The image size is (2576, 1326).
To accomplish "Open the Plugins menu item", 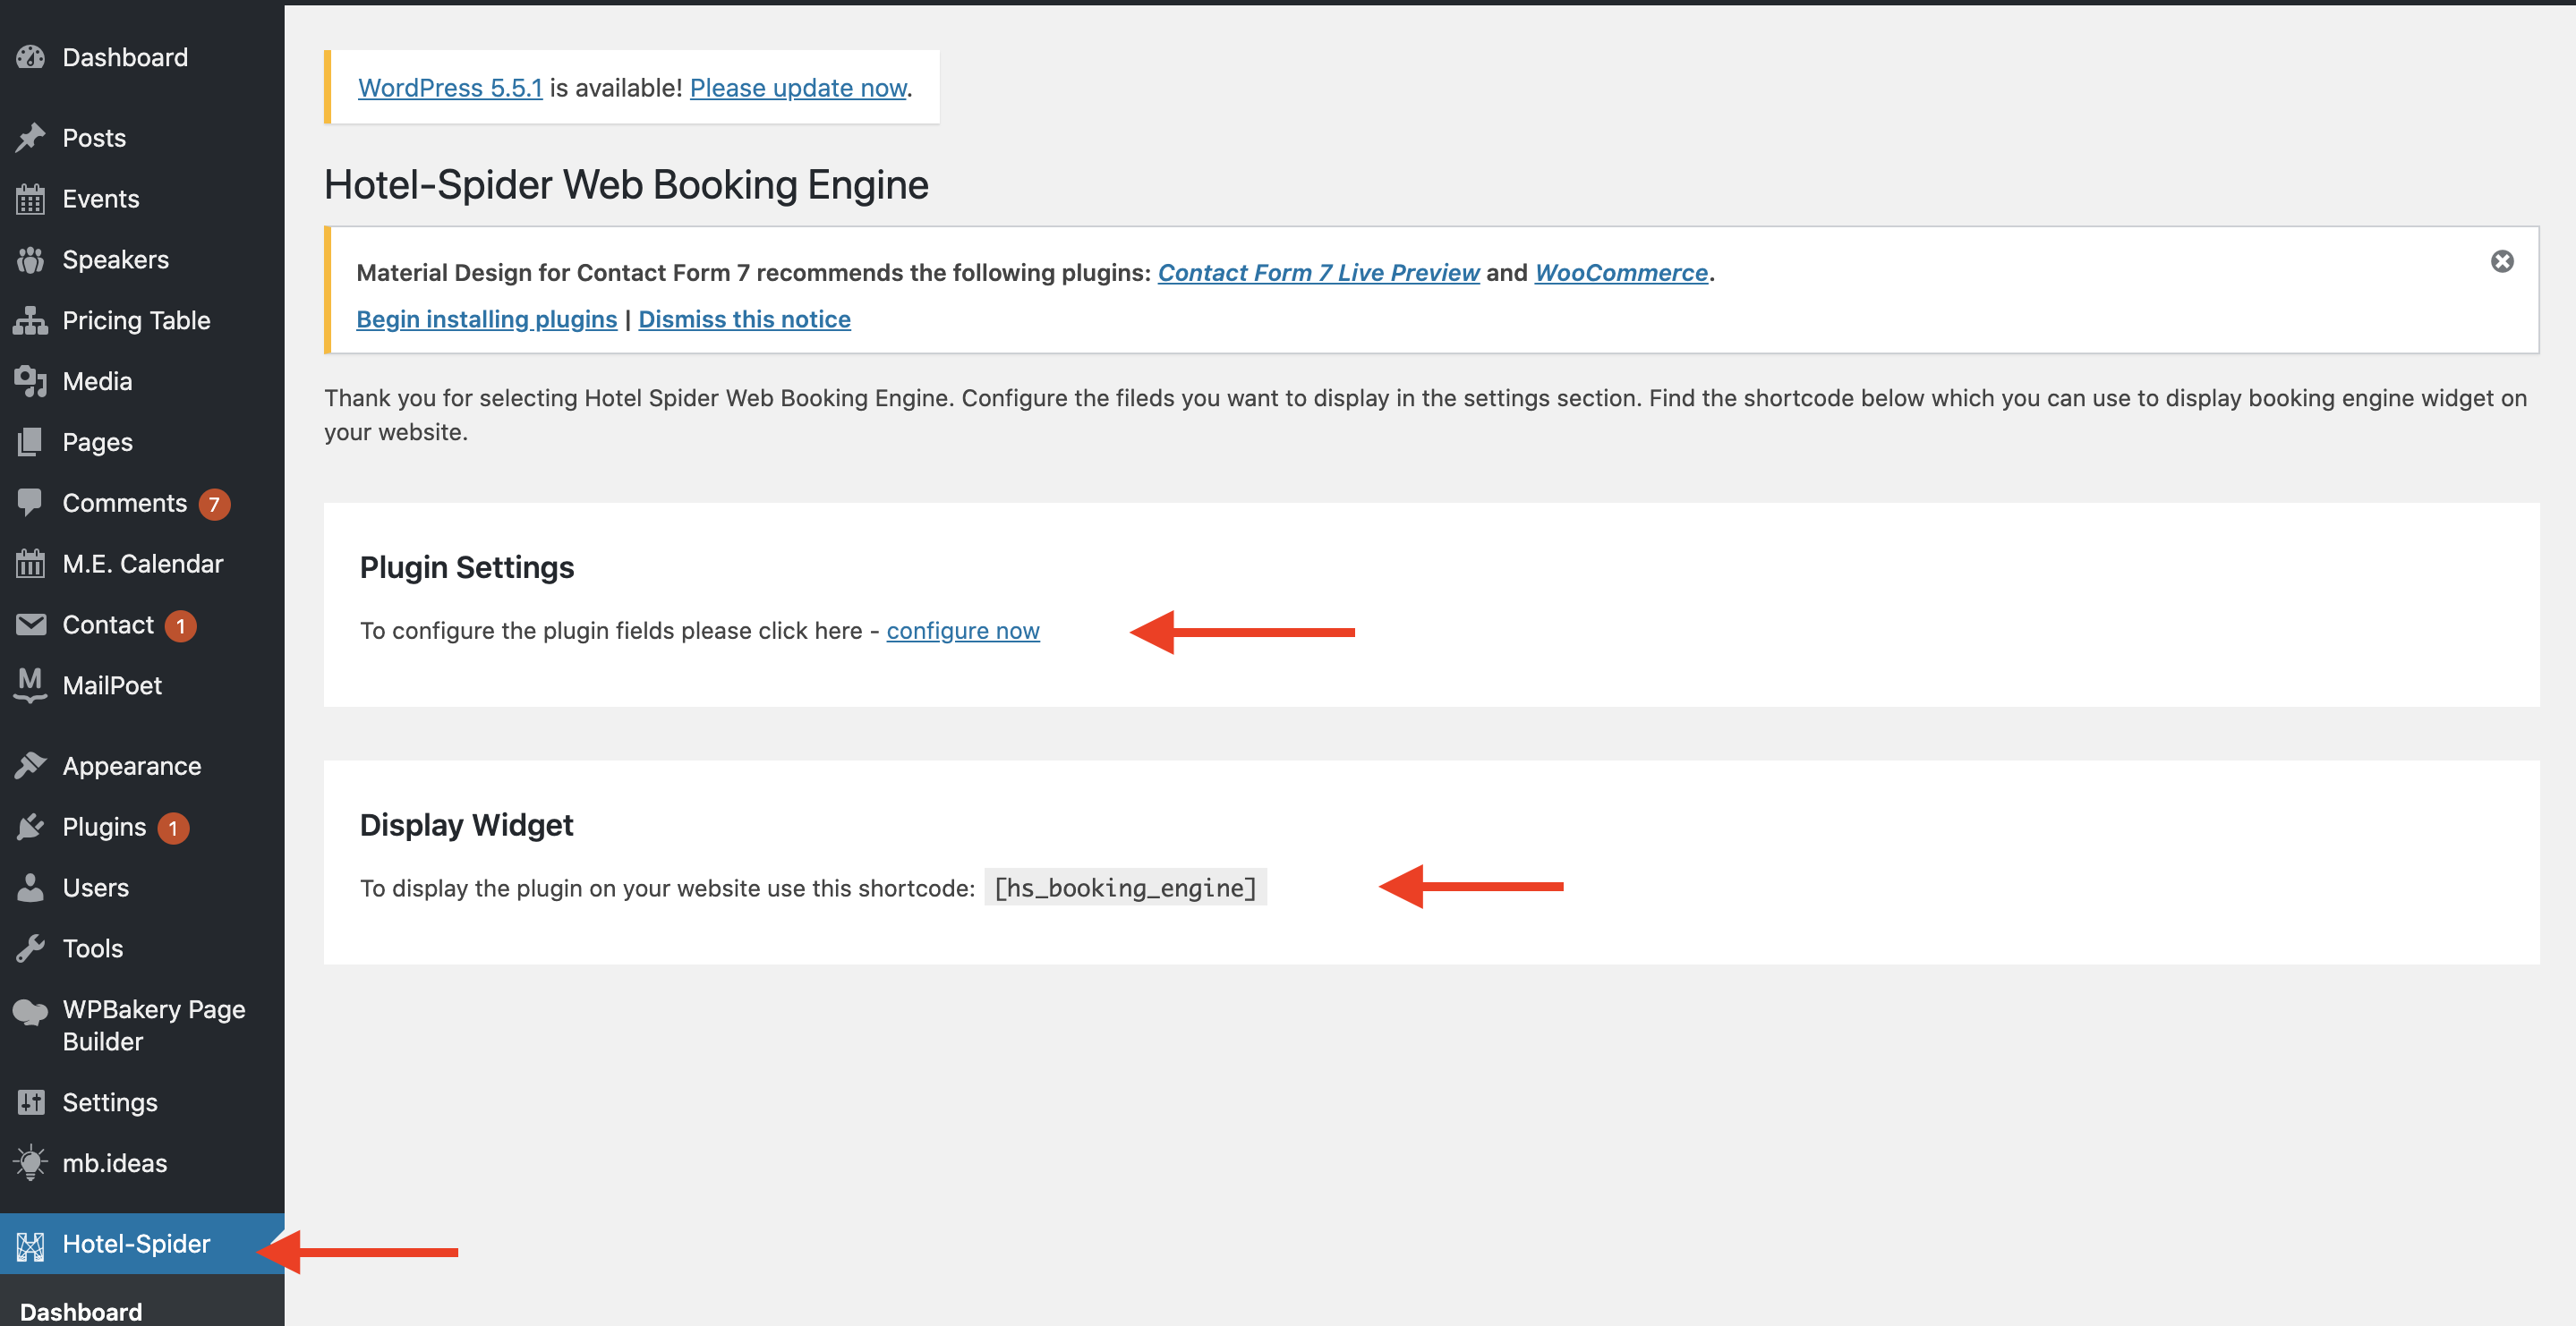I will point(104,827).
